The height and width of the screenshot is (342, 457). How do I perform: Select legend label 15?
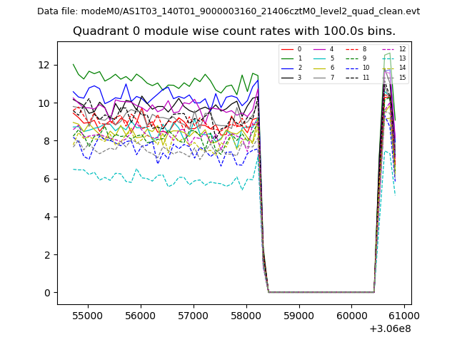pyautogui.click(x=402, y=77)
